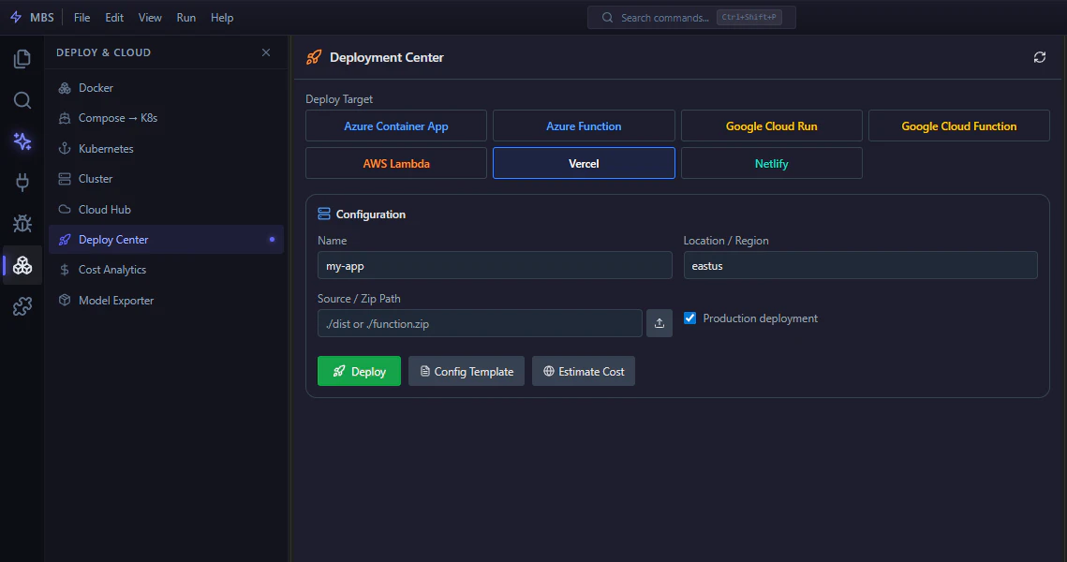1067x562 pixels.
Task: Click the upload icon beside Source/Zip Path
Action: pyautogui.click(x=659, y=322)
